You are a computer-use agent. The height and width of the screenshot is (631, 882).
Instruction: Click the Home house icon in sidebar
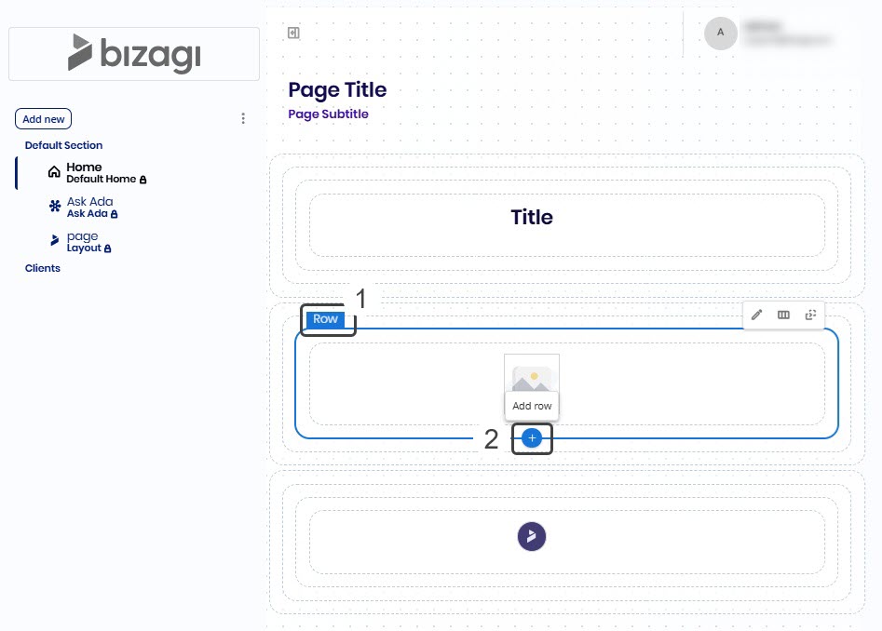(x=54, y=172)
